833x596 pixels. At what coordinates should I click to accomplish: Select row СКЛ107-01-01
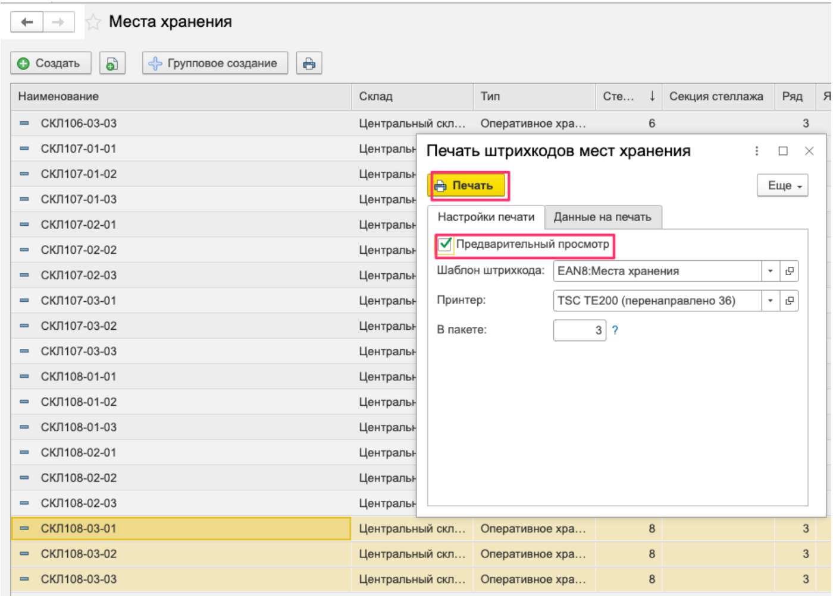point(181,149)
